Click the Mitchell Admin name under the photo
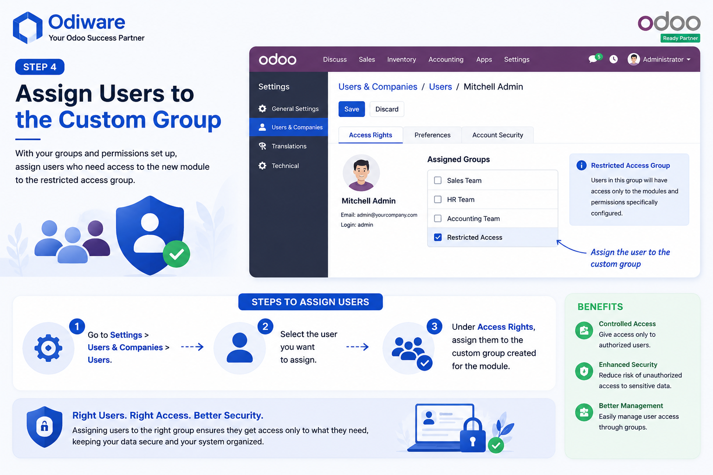 click(369, 201)
